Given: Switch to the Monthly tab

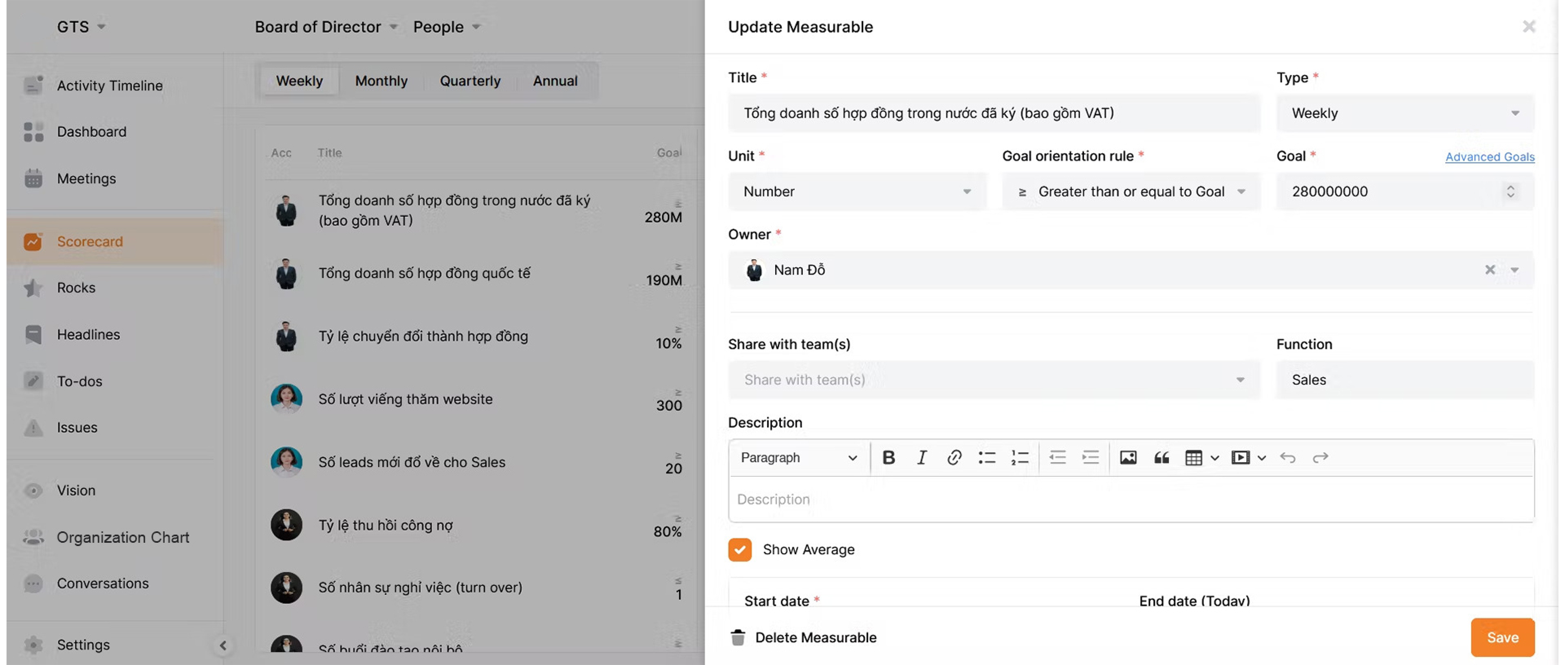Looking at the screenshot, I should [381, 81].
